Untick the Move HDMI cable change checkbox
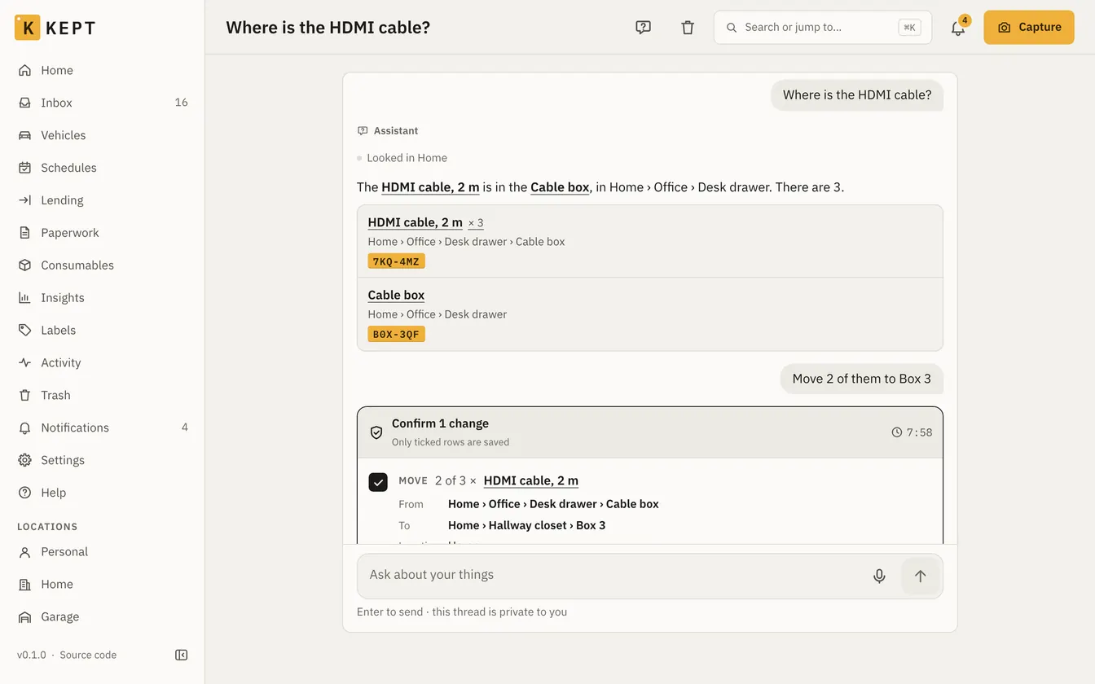 (378, 482)
